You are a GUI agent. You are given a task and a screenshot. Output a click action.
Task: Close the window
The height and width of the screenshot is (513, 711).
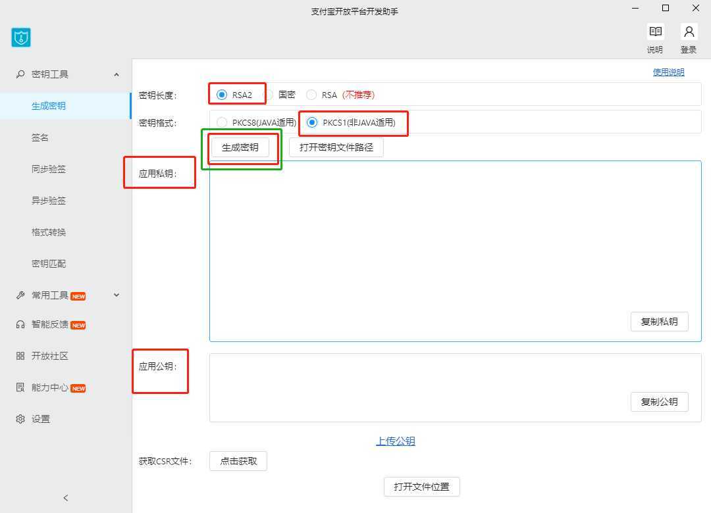(696, 8)
